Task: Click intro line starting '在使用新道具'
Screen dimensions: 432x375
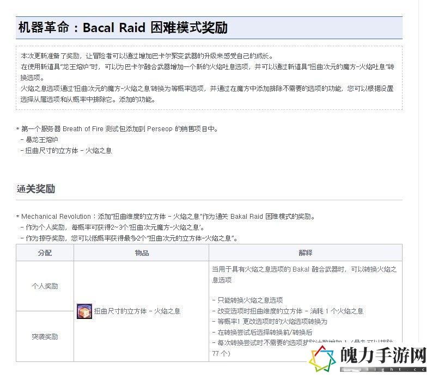Action: (207, 72)
